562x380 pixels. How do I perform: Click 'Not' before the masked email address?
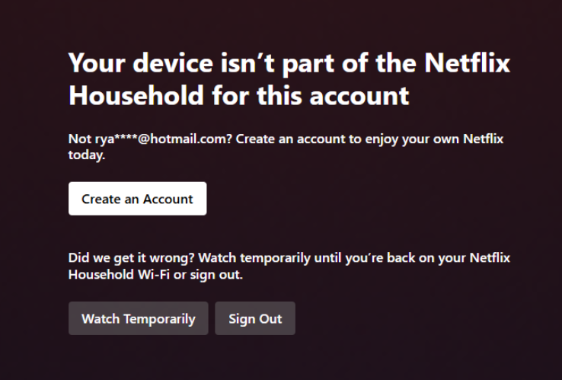(x=79, y=140)
